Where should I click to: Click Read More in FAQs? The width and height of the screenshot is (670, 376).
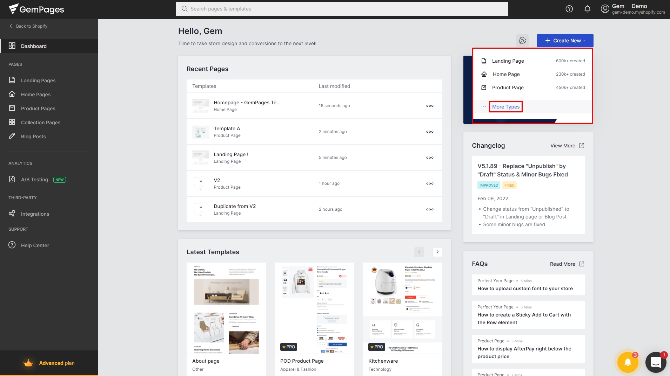coord(563,264)
